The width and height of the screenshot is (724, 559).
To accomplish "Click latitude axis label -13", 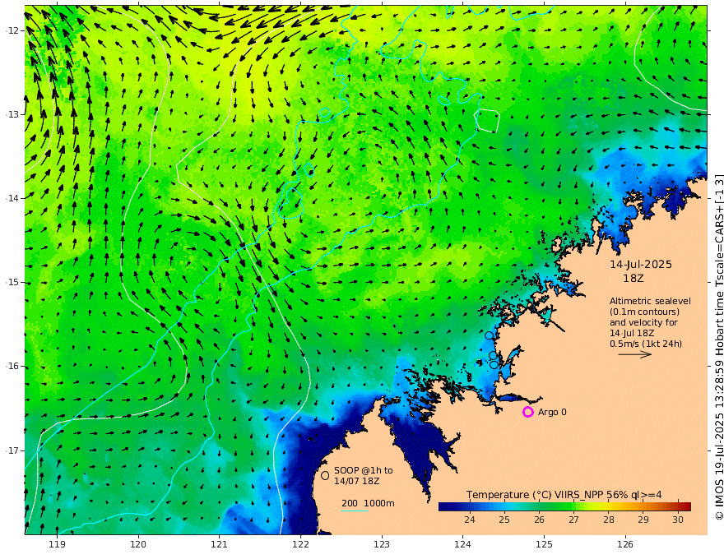I will [12, 114].
